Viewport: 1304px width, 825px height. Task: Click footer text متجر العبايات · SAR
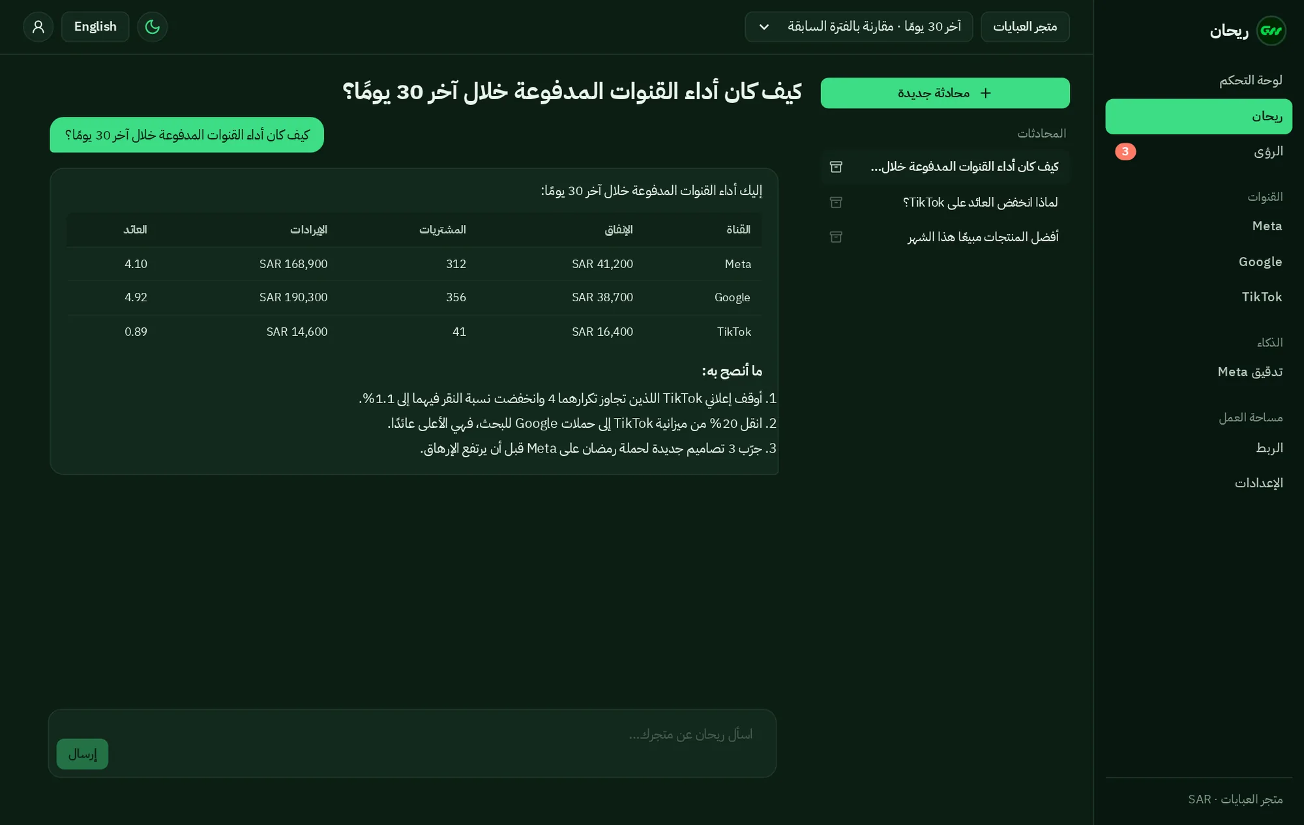[x=1235, y=800]
